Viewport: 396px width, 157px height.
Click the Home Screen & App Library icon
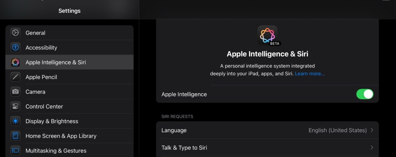tap(15, 136)
